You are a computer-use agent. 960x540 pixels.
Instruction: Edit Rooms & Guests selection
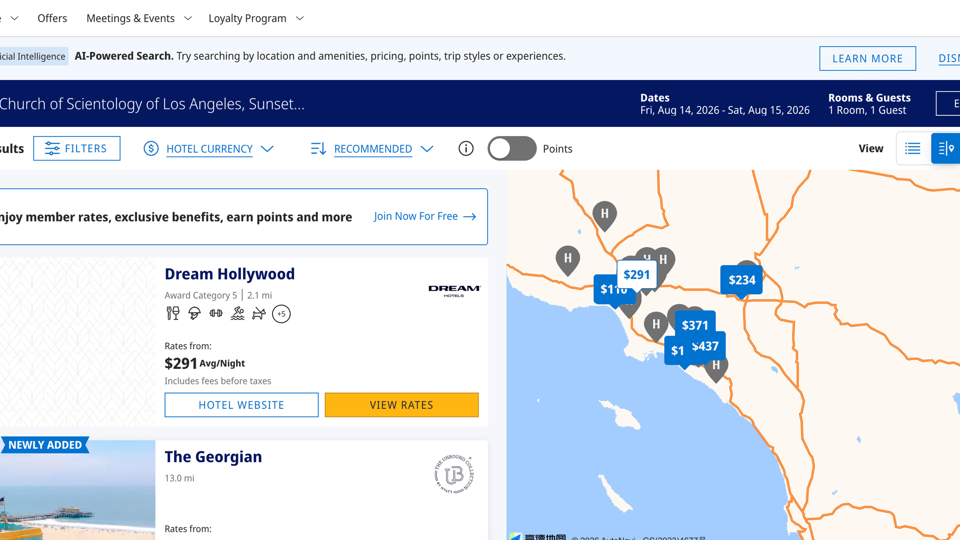(869, 104)
